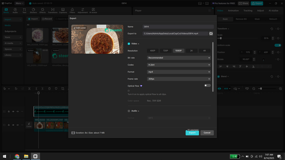285x160 pixels.
Task: Expand the AI media sidebar item
Action: point(12,43)
